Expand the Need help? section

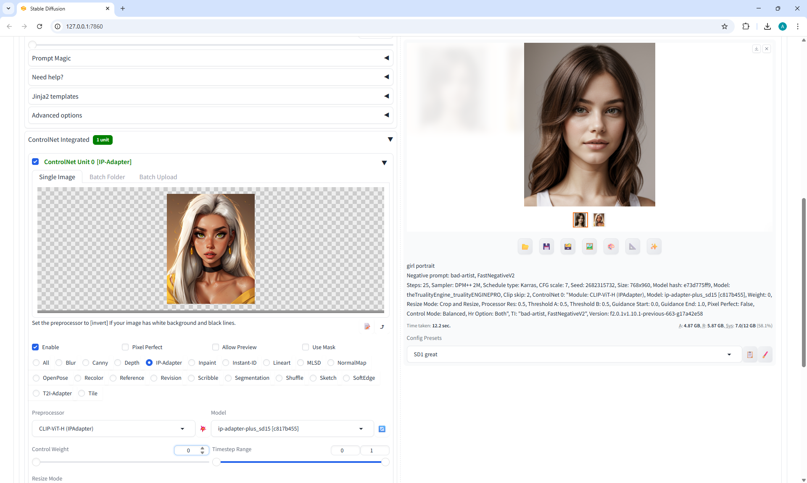[210, 77]
